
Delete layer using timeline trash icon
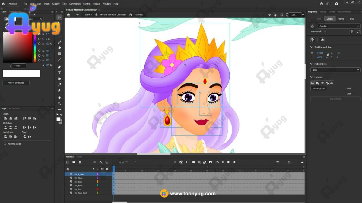[x=80, y=162]
